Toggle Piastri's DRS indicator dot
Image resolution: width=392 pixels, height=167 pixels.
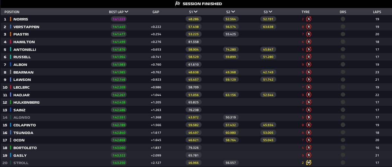point(343,34)
